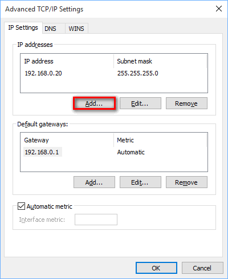This screenshot has height=279, width=228.
Task: Click Remove under IP addresses
Action: (x=186, y=103)
